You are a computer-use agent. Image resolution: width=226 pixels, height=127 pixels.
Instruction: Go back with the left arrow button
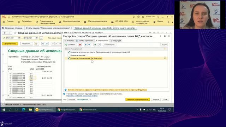click(x=5, y=33)
